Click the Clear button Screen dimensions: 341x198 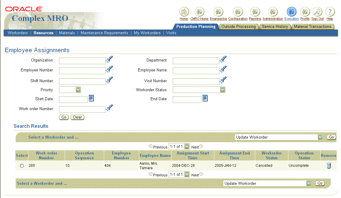pyautogui.click(x=77, y=117)
